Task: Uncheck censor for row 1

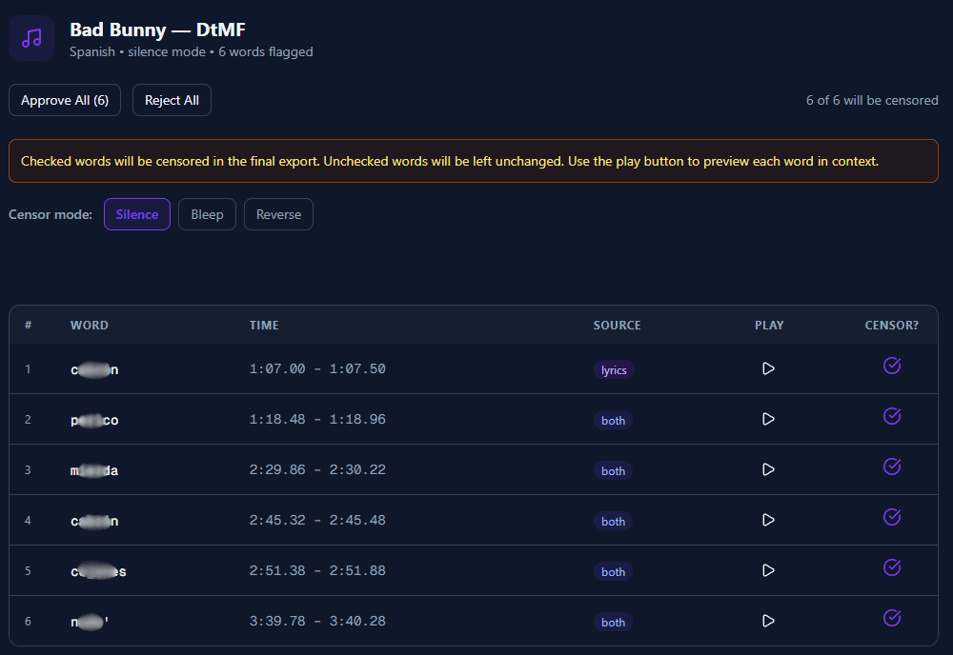Action: [892, 366]
